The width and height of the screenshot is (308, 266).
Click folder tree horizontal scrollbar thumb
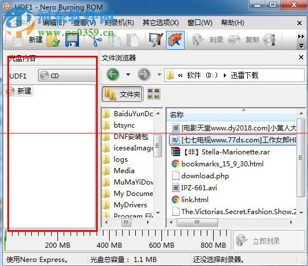coord(126,222)
